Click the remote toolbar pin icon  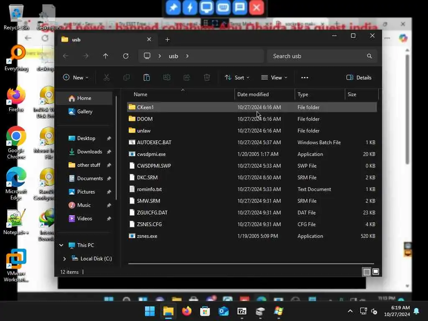pyautogui.click(x=173, y=8)
